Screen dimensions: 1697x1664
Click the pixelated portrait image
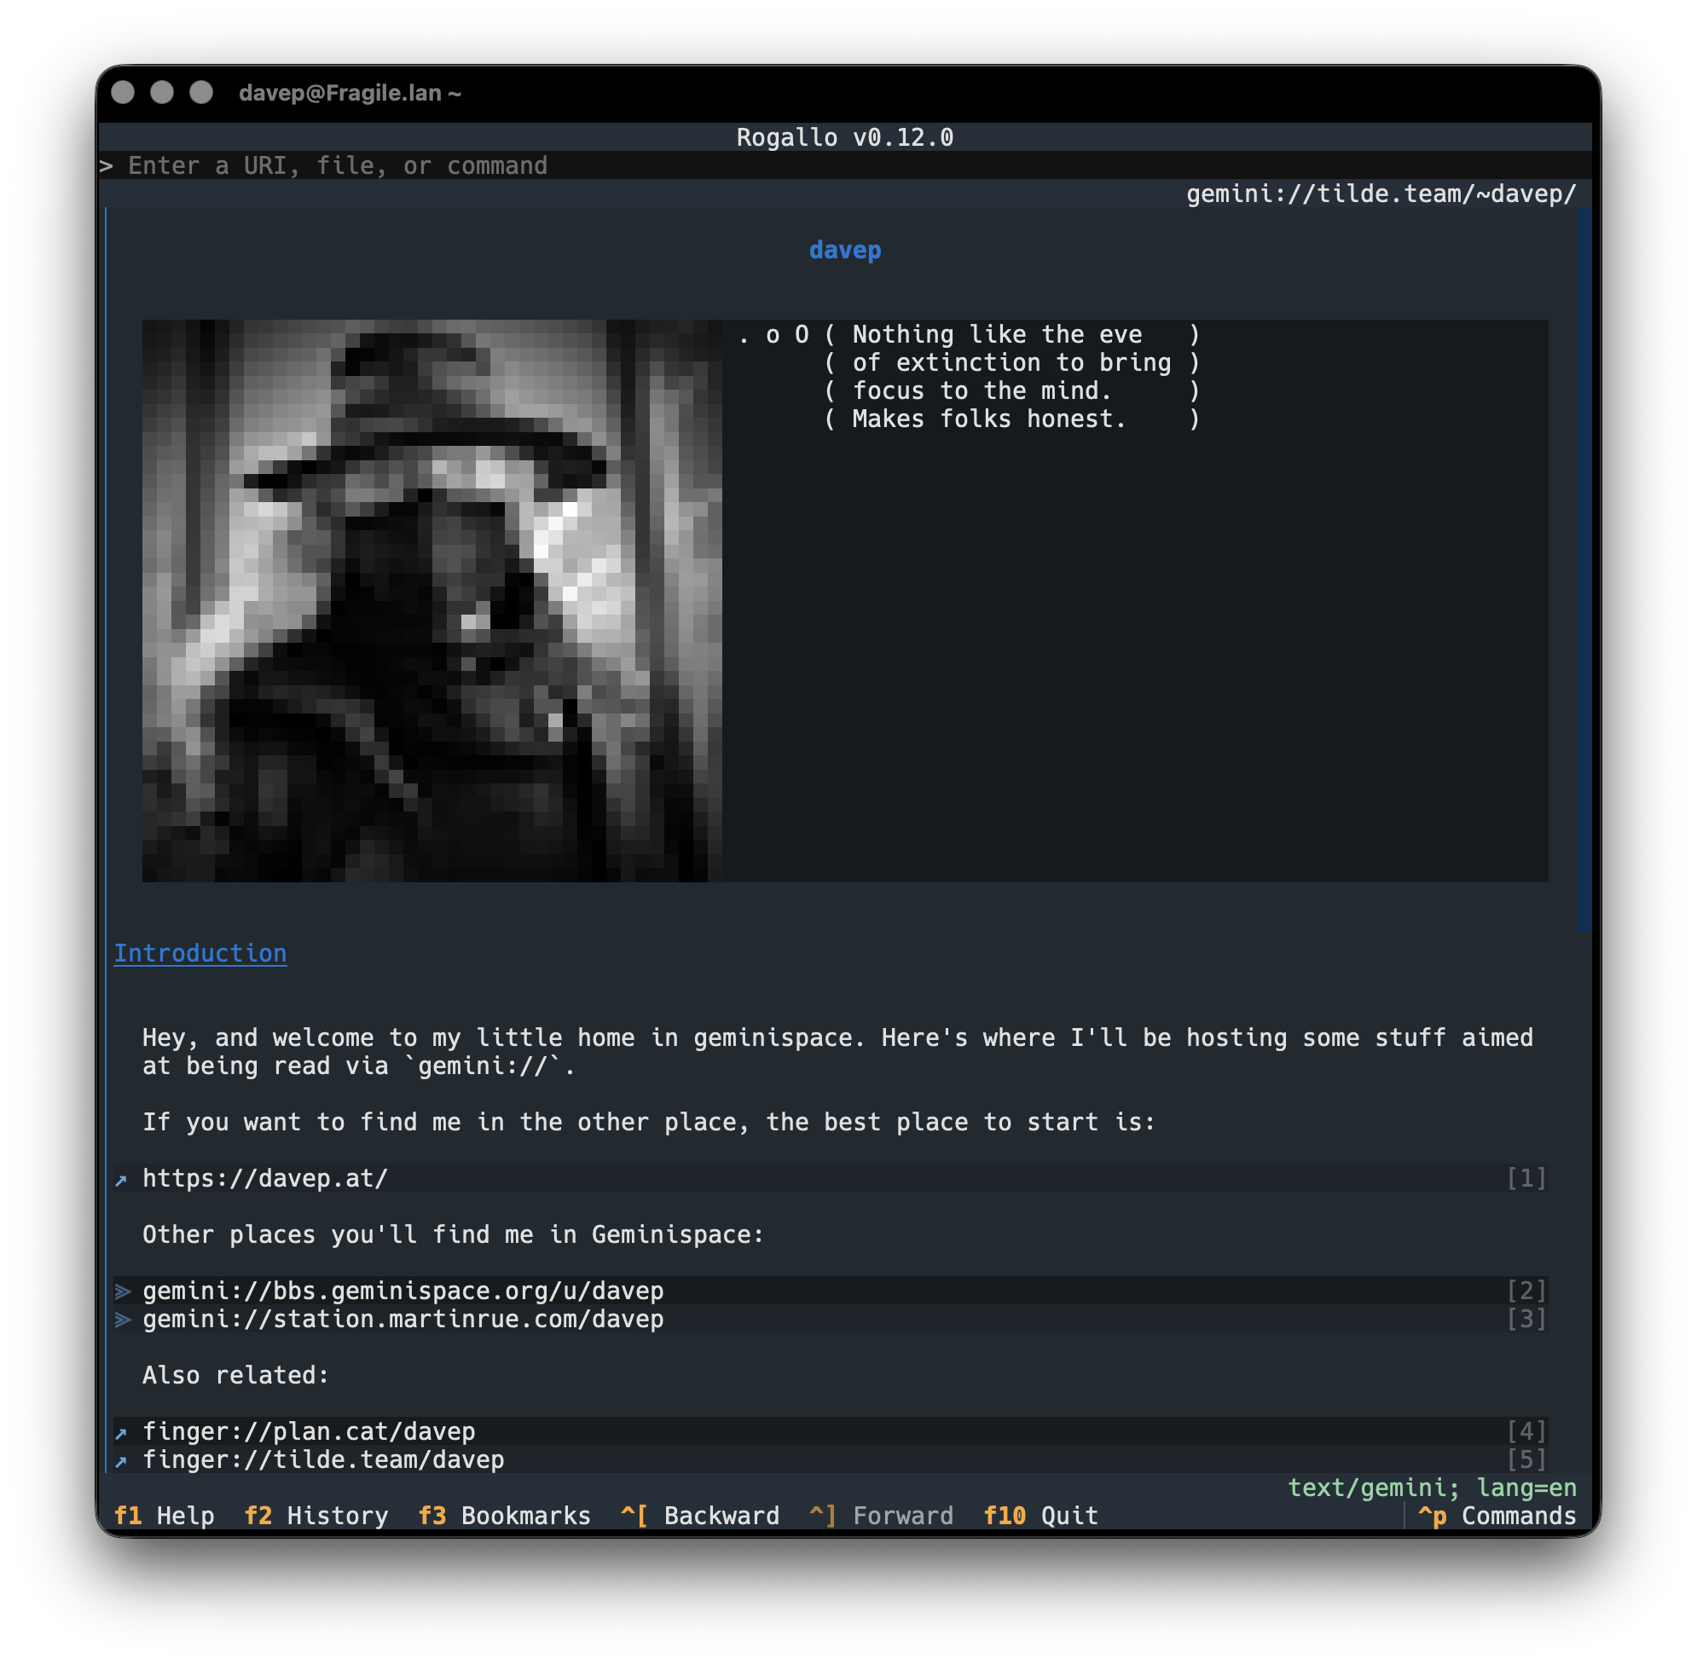(x=431, y=600)
